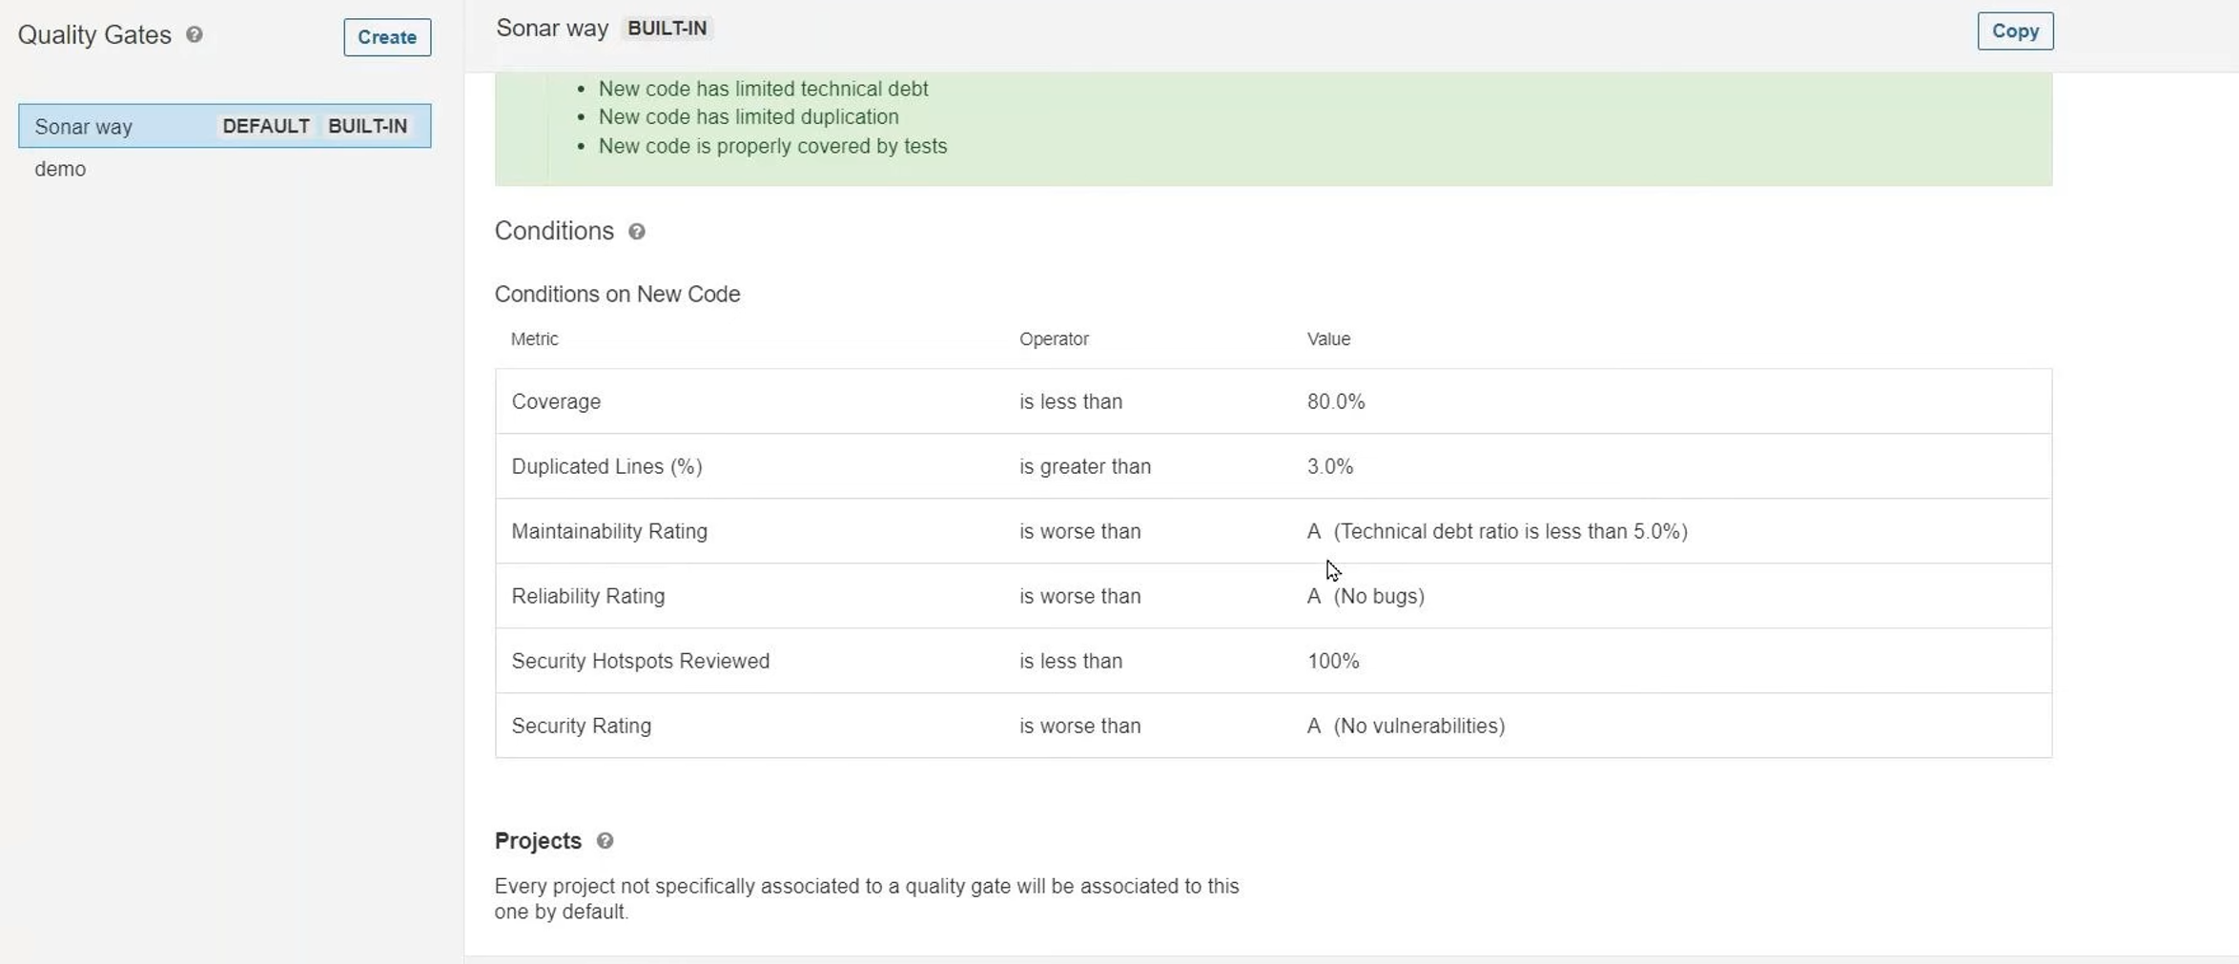
Task: Copy the Sonar way quality gate
Action: coord(2015,31)
